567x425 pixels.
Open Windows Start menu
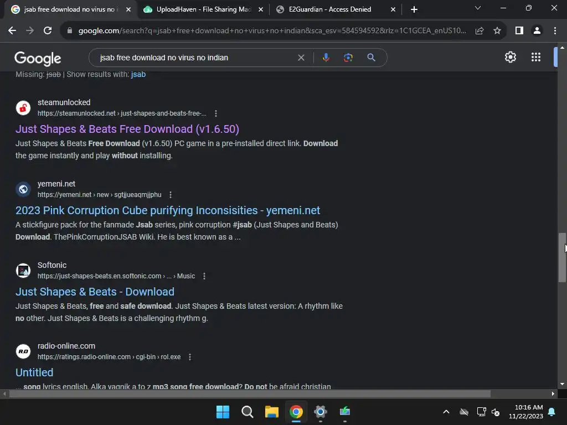(223, 412)
